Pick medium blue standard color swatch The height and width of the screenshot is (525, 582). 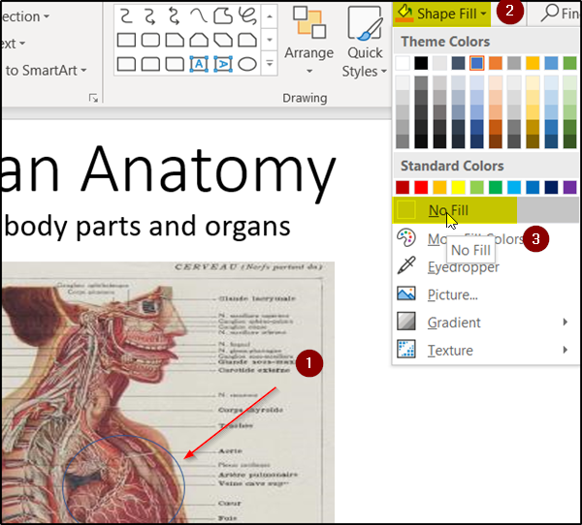(x=533, y=187)
